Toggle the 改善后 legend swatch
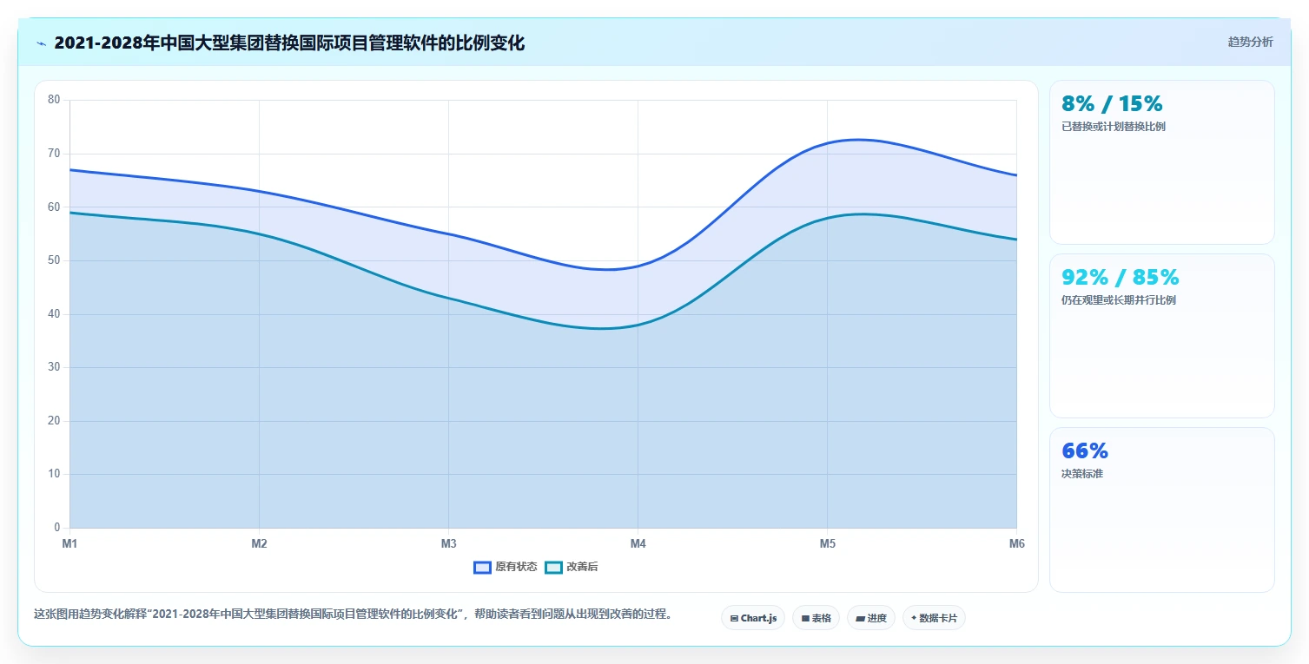The height and width of the screenshot is (664, 1309). pyautogui.click(x=554, y=568)
